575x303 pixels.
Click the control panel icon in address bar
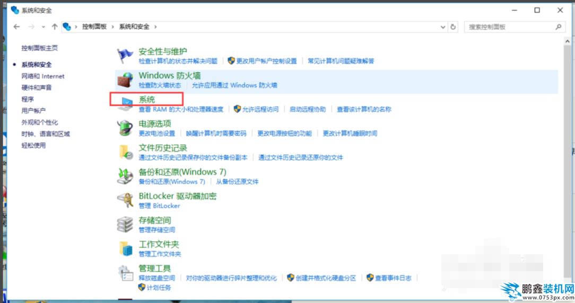click(x=67, y=26)
